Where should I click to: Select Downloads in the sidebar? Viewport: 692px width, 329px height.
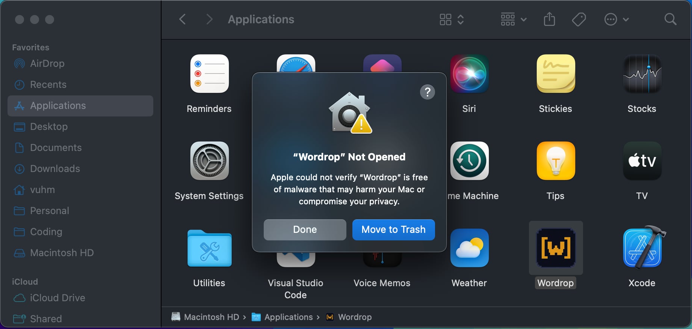click(80, 169)
